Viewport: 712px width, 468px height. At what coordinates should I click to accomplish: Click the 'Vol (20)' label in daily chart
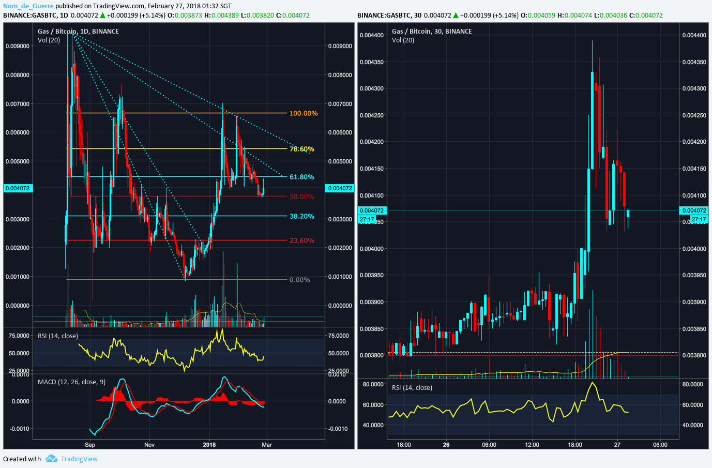tap(49, 40)
